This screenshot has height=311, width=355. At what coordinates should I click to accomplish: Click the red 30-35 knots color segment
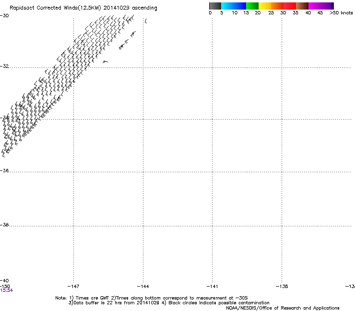(290, 6)
